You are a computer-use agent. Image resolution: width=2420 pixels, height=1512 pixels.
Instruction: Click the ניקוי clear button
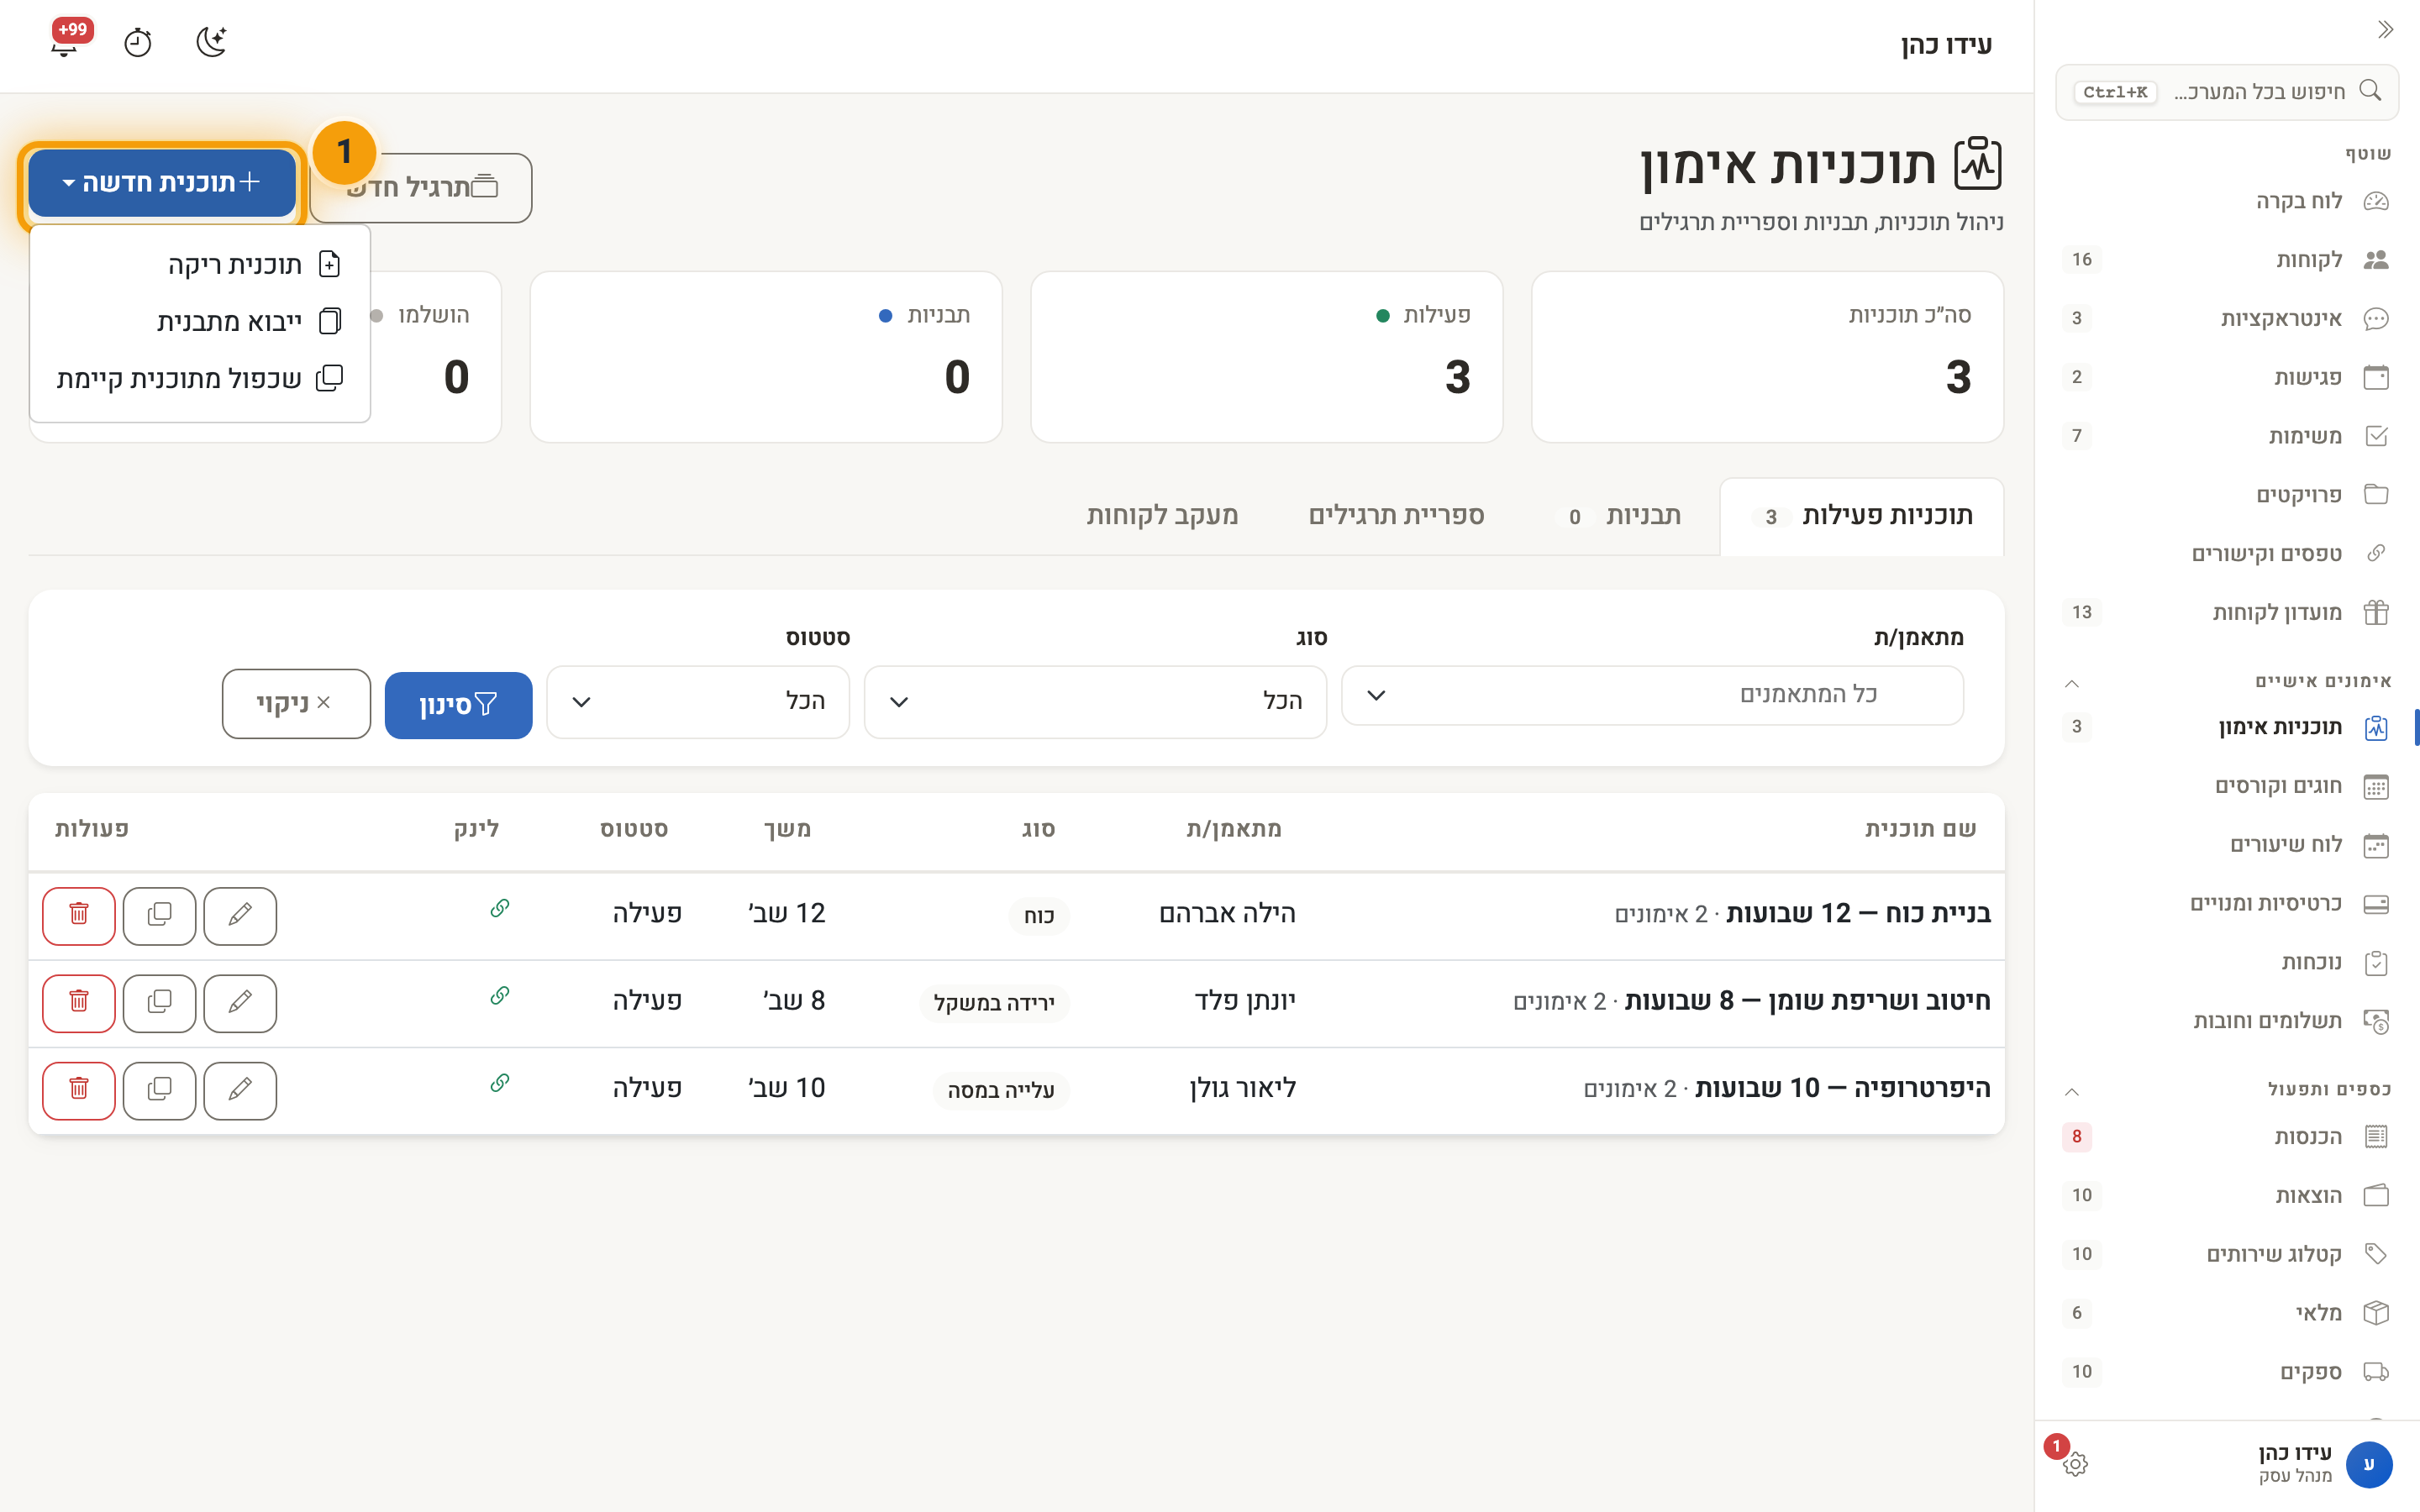point(296,704)
